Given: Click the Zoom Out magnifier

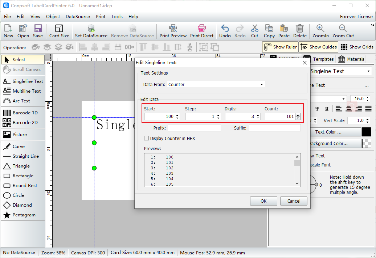Looking at the screenshot, I should [343, 31].
